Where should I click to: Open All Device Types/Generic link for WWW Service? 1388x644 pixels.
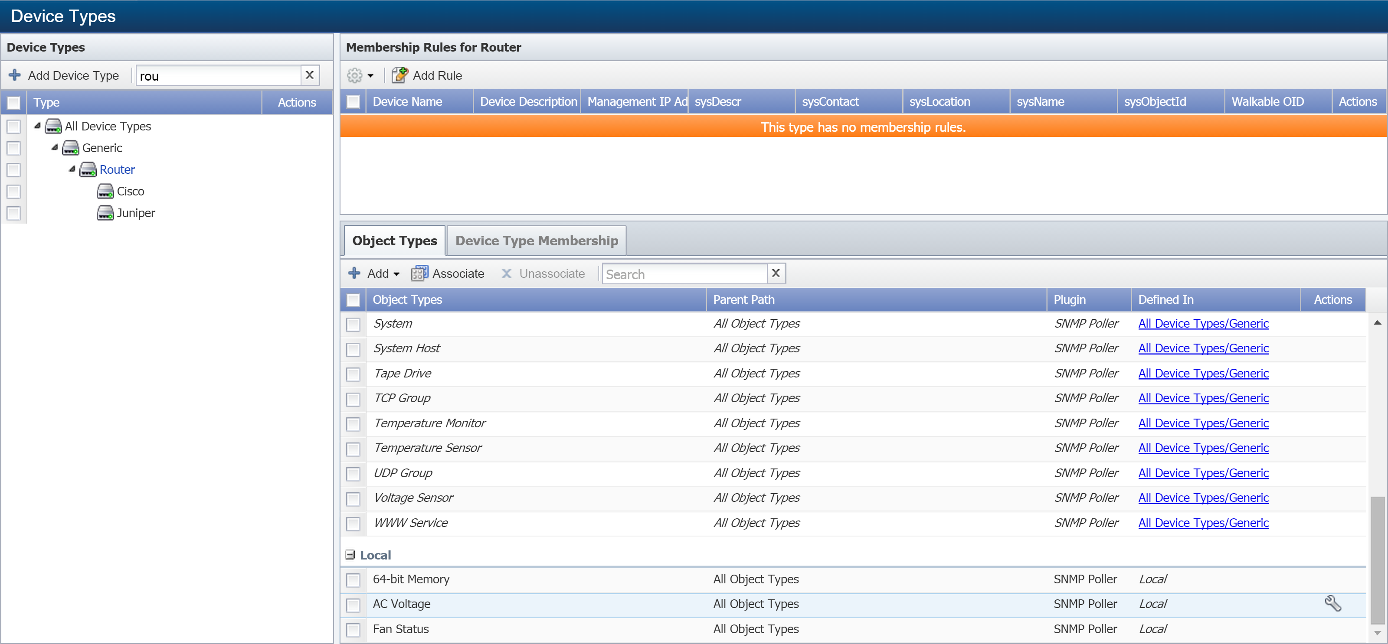coord(1203,522)
